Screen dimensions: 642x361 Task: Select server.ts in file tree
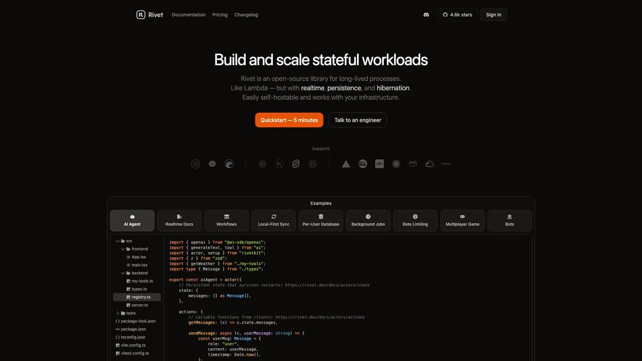pos(137,305)
